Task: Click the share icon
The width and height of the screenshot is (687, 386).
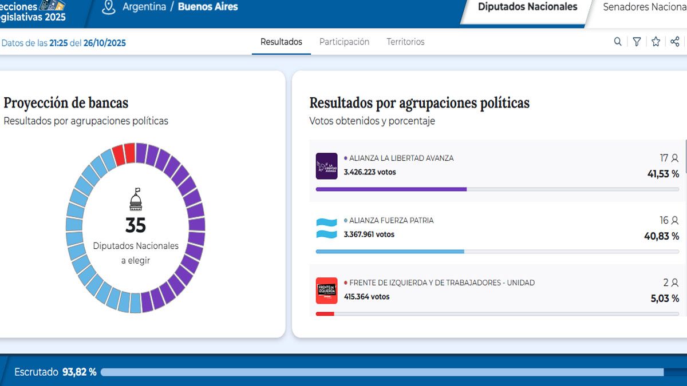Action: [675, 42]
